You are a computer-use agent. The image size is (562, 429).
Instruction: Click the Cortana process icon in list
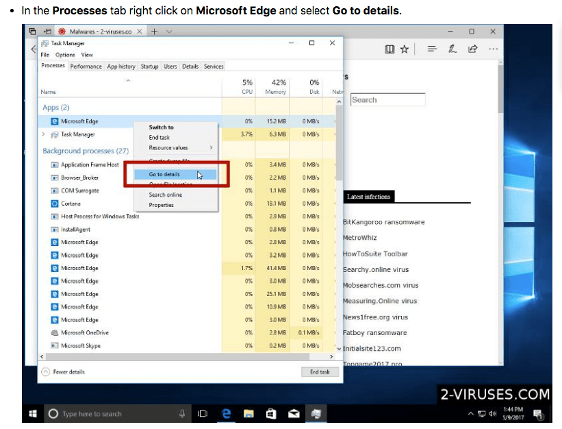coord(55,204)
